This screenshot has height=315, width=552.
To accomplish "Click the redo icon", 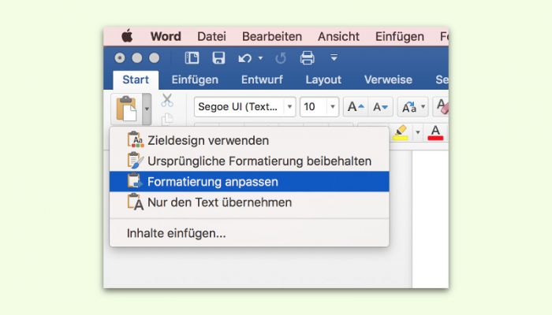I will (281, 58).
